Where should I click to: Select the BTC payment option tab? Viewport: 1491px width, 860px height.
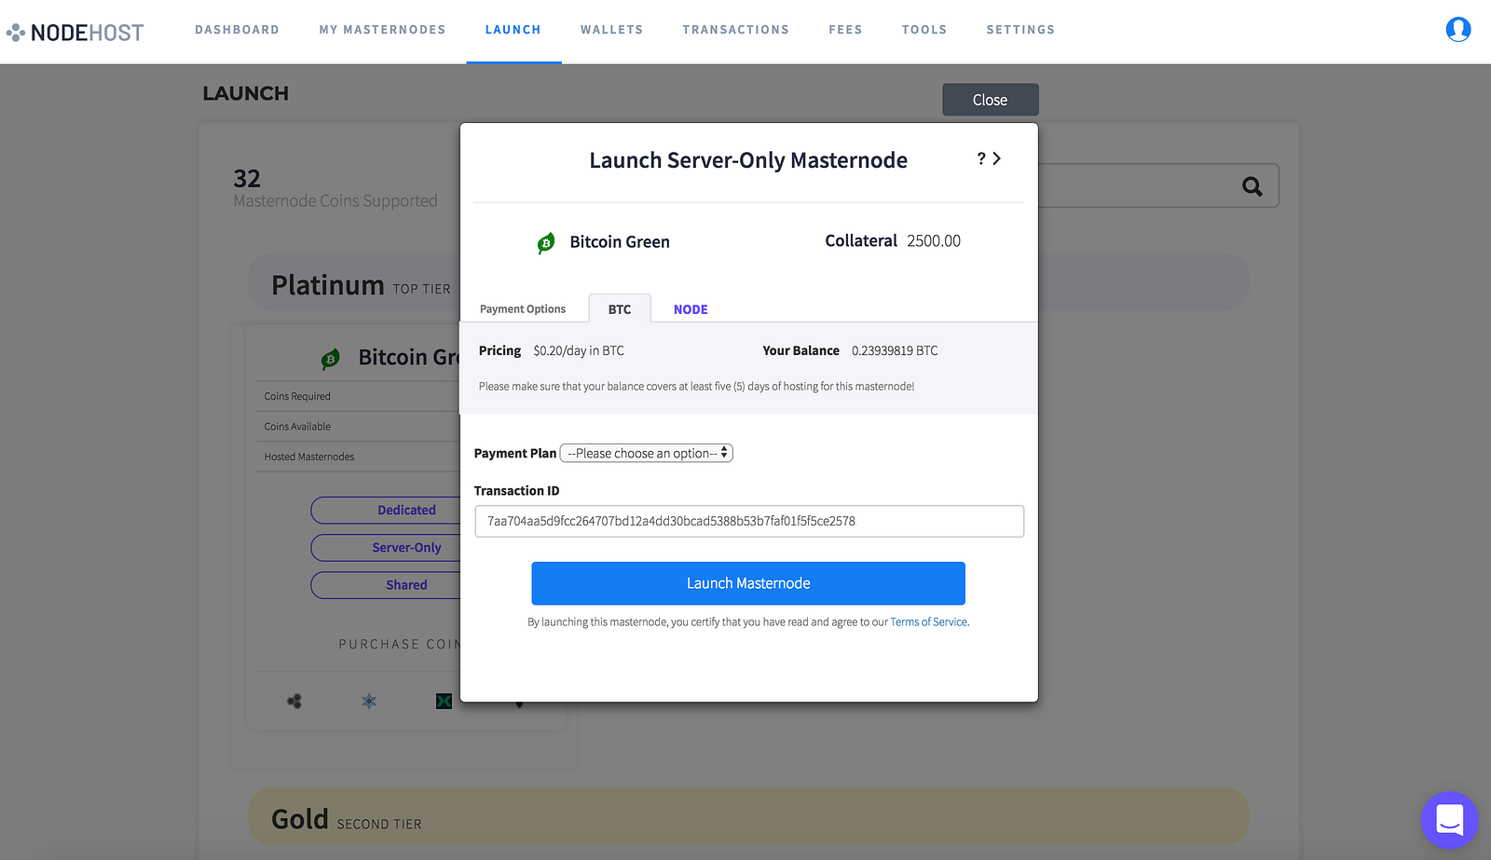coord(620,308)
